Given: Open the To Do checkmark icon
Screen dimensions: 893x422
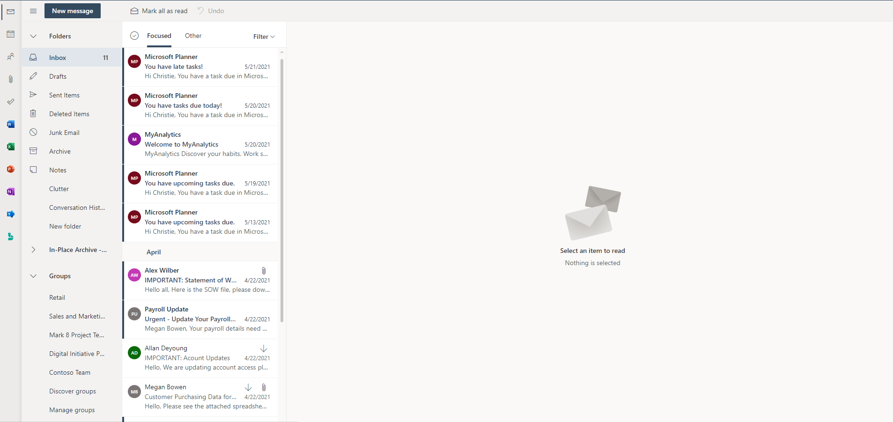Looking at the screenshot, I should [10, 102].
